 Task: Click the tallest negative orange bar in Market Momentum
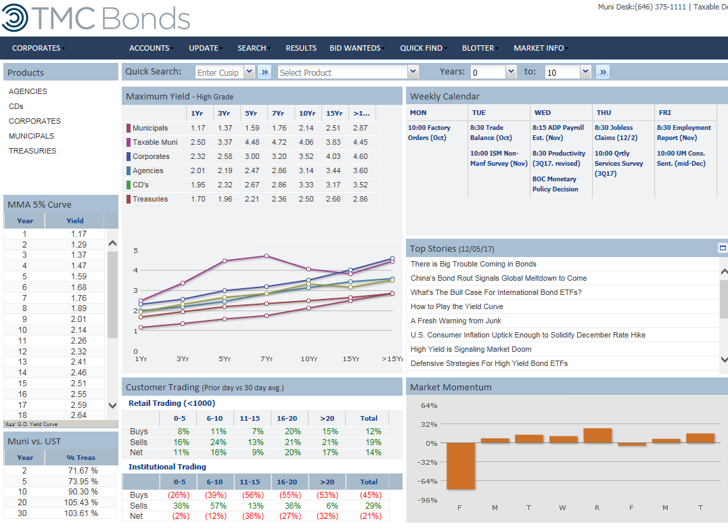click(x=461, y=466)
